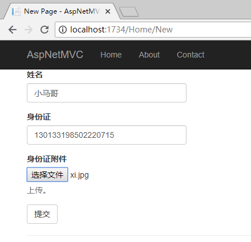Viewport: 251px width, 242px height.
Task: Submit the form with 提交 button
Action: click(x=42, y=214)
